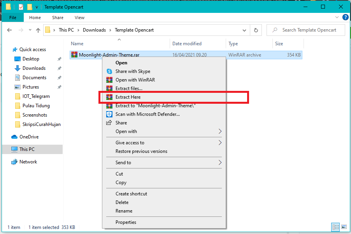The image size is (351, 234).
Task: Select Share with Skype menu entry
Action: [133, 71]
